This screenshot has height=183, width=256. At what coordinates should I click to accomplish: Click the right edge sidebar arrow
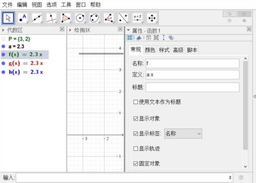[x=254, y=96]
